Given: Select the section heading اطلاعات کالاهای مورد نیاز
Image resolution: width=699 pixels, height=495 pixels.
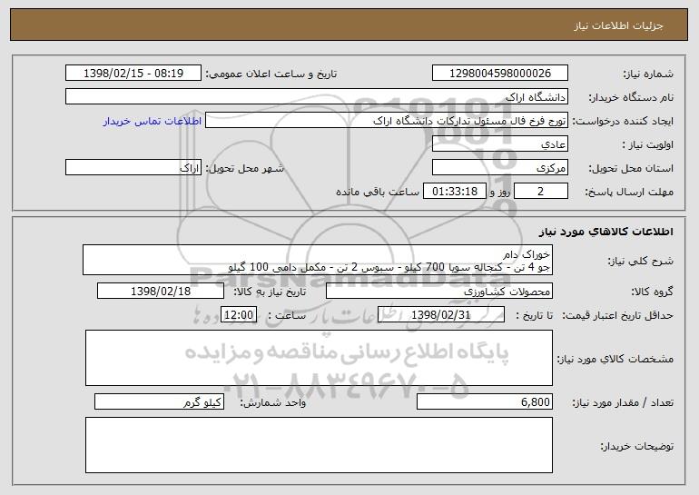Looking at the screenshot, I should pos(605,232).
